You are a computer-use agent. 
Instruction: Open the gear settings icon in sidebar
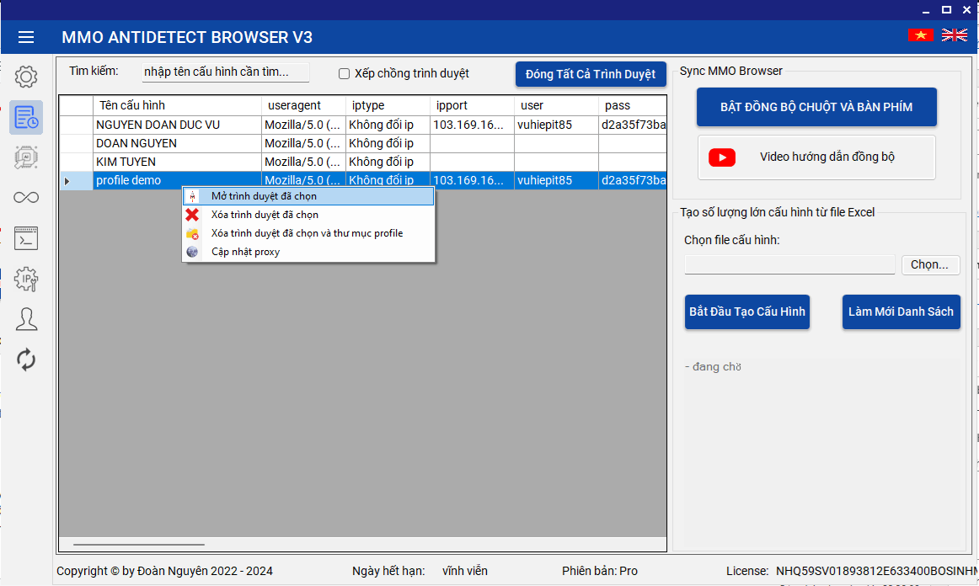[26, 77]
